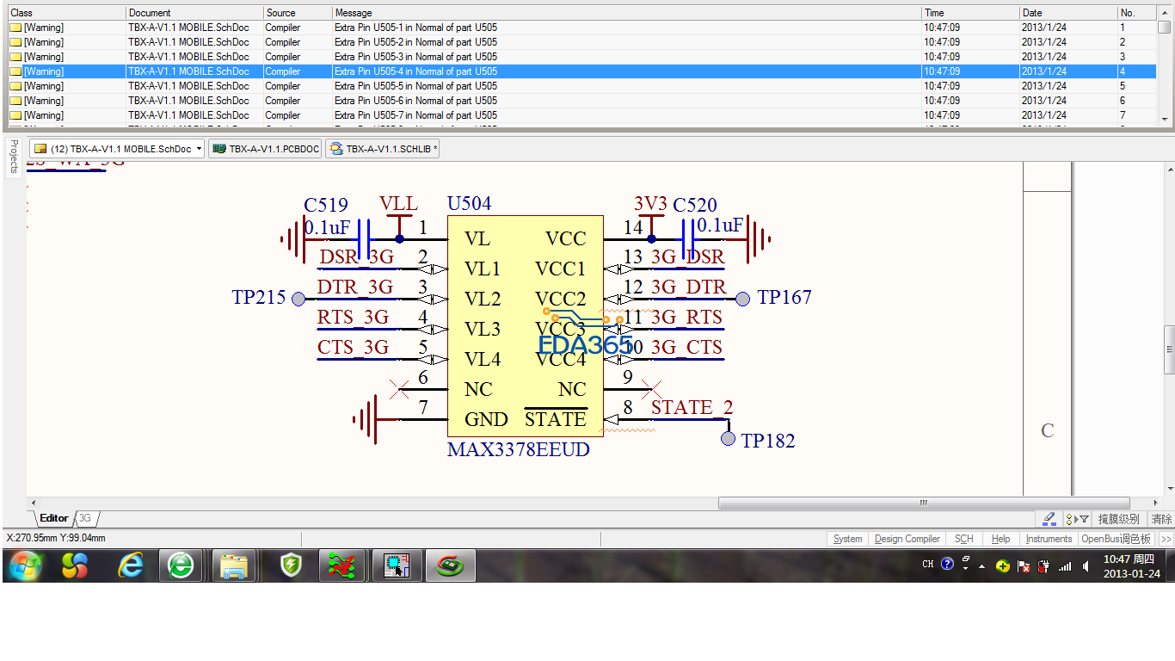The image size is (1175, 661).
Task: Show hidden system tray icons arrow
Action: pyautogui.click(x=982, y=565)
